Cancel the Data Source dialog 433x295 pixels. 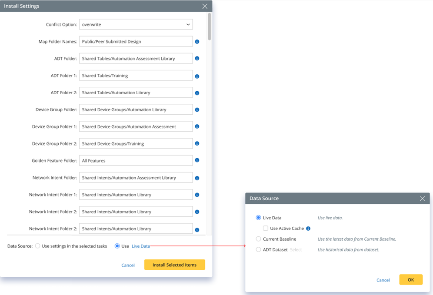pos(383,280)
